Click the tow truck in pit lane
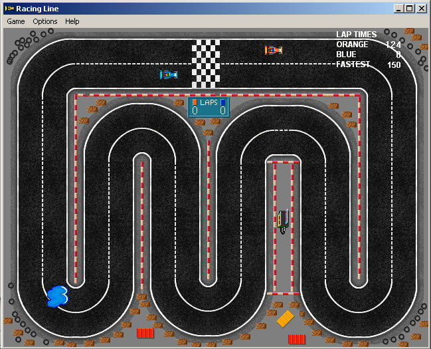 point(283,222)
